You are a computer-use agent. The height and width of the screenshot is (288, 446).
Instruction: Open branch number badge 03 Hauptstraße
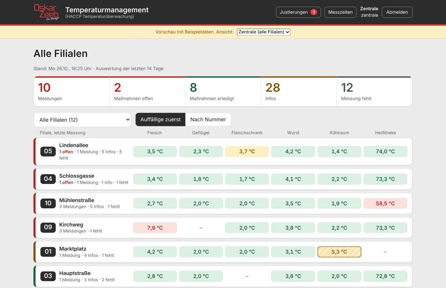[48, 276]
